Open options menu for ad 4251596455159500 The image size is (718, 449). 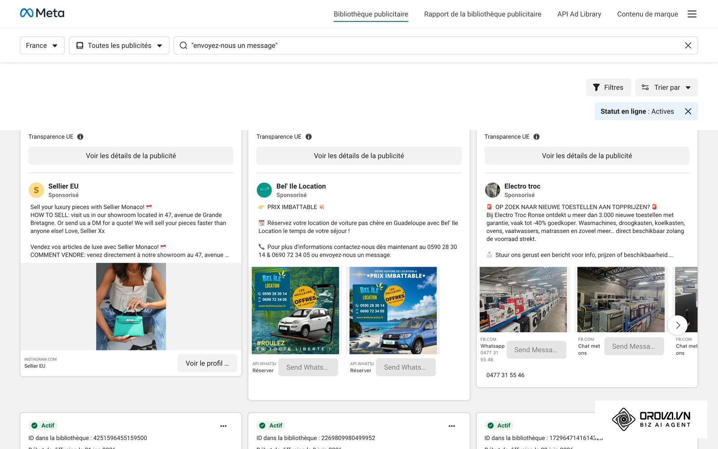pyautogui.click(x=223, y=426)
